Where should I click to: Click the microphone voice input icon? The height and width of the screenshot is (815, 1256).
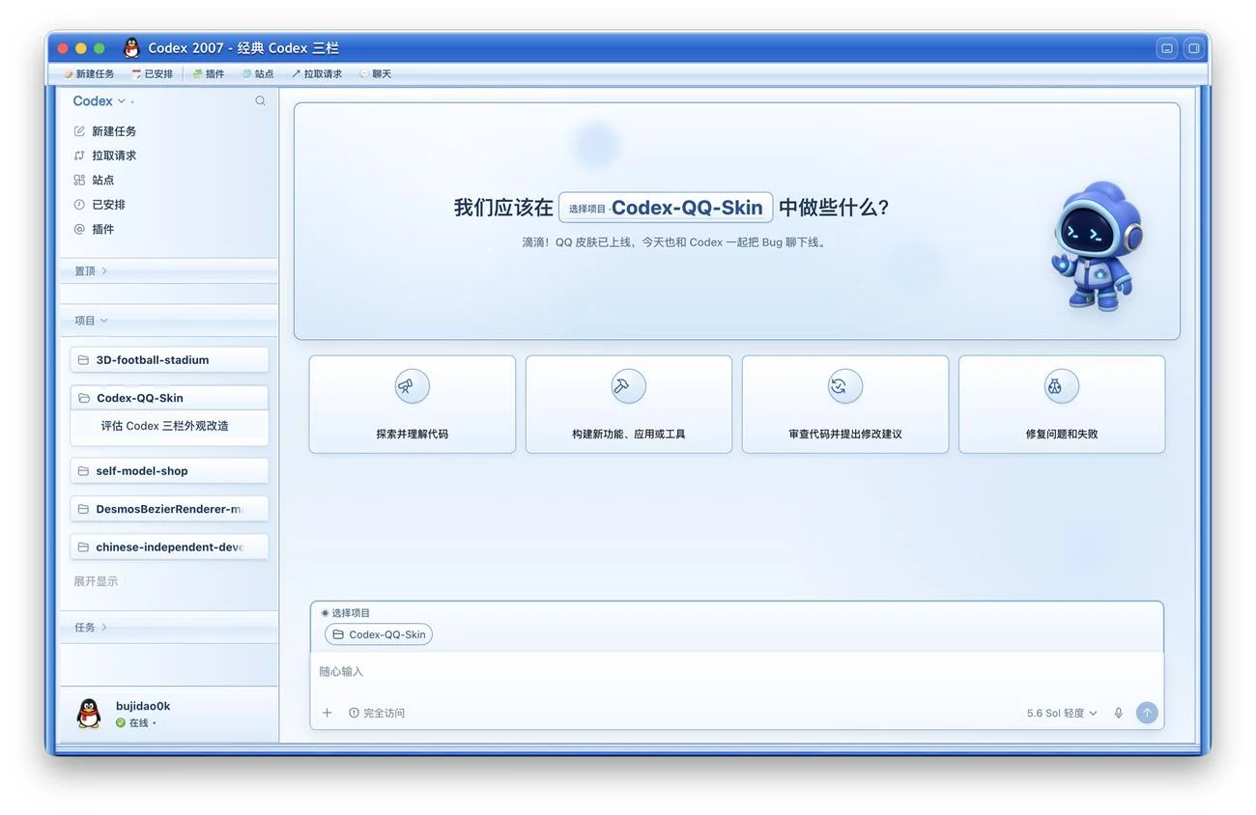click(x=1118, y=713)
